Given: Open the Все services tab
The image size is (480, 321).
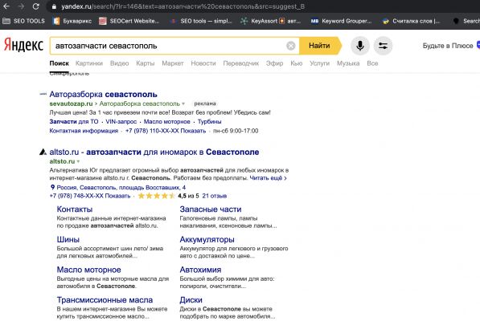Looking at the screenshot, I should (372, 63).
